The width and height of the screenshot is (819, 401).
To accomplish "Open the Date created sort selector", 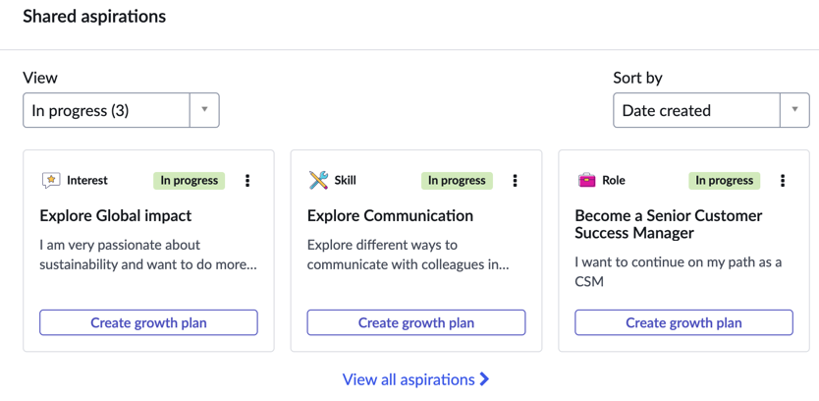I will (x=711, y=110).
